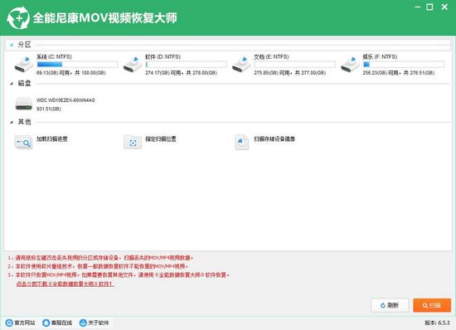Open the 官方网站 link

coord(25,323)
